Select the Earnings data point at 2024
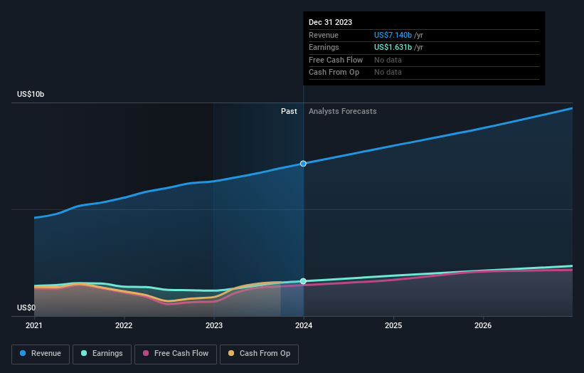 coord(303,281)
